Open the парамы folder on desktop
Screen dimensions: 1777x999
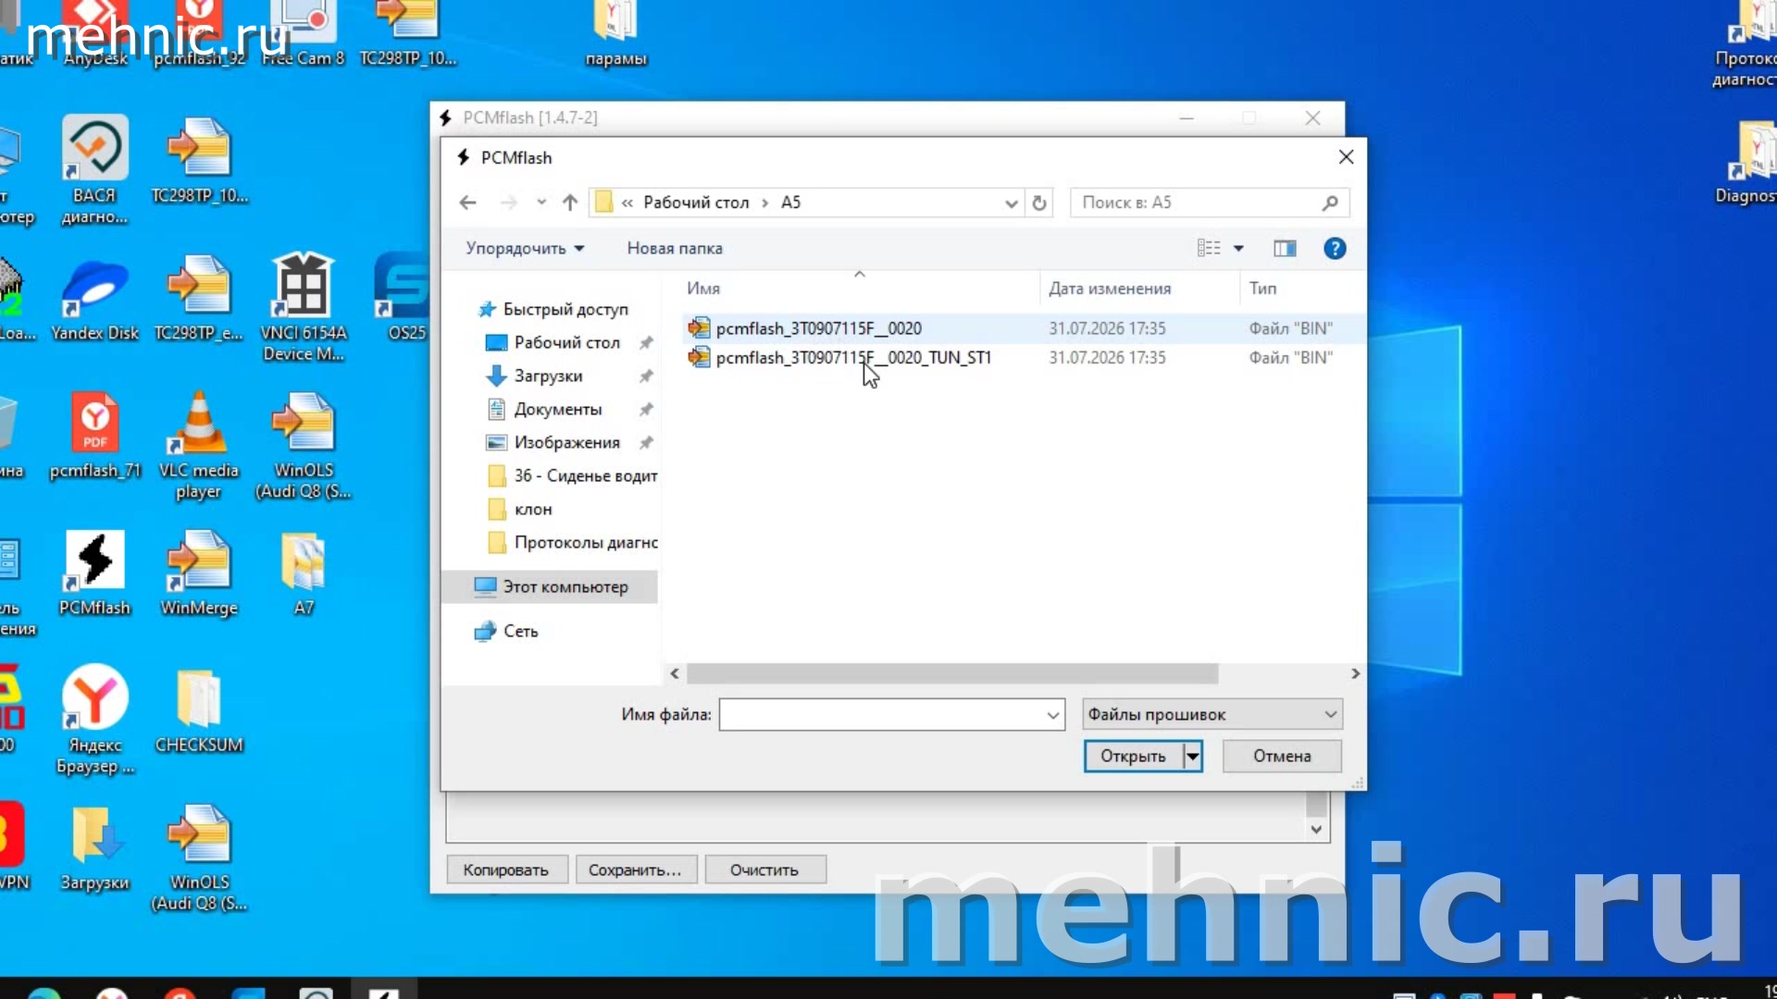pos(615,33)
